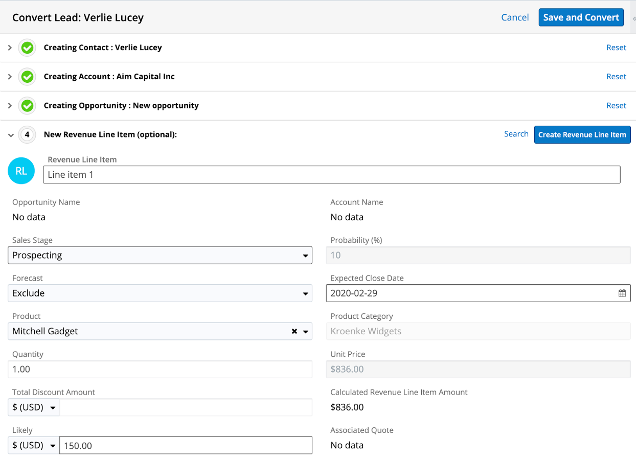636x460 pixels.
Task: Click the Quantity input field
Action: coord(160,369)
